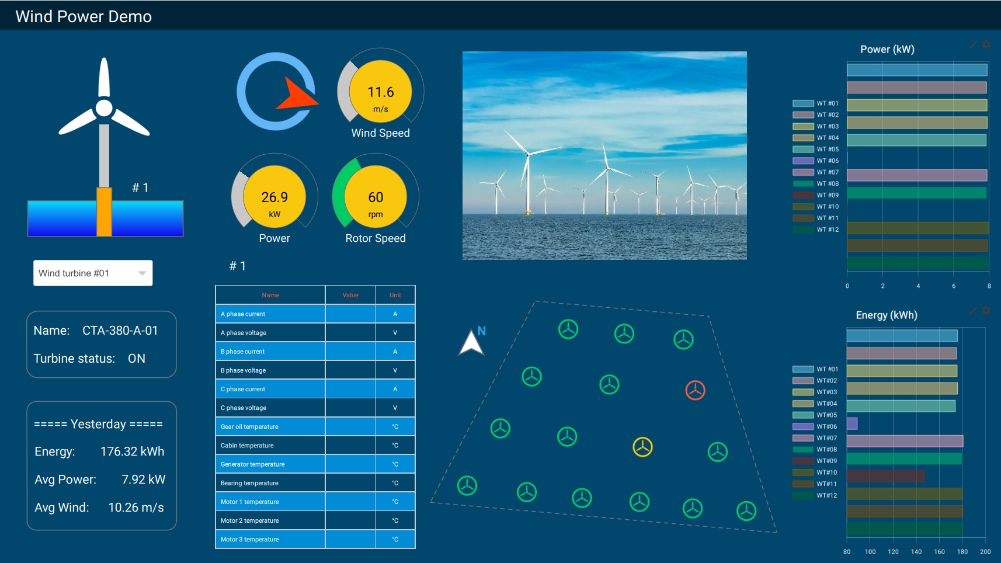Screen dimensions: 1001x563
Task: Click the wind direction compass gauge
Action: point(277,92)
